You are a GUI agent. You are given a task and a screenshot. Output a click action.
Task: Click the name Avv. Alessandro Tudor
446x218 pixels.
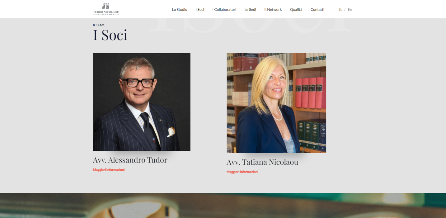(x=130, y=160)
